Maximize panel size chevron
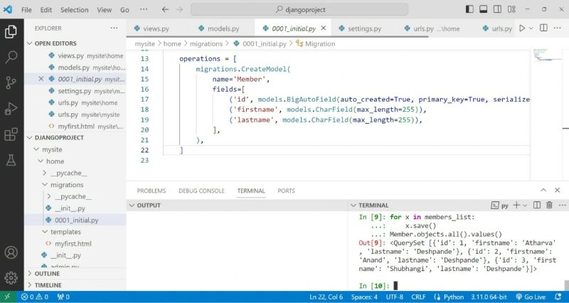569x303 pixels. click(x=543, y=190)
